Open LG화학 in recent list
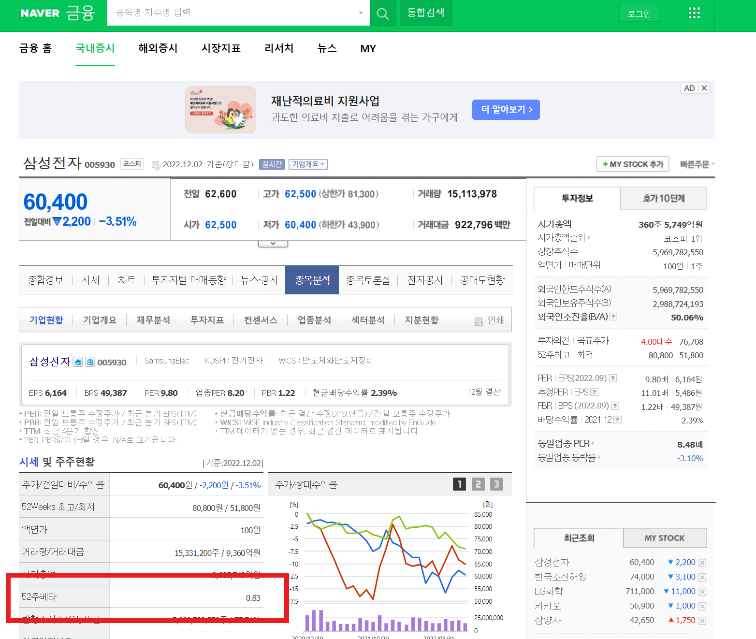 549,591
